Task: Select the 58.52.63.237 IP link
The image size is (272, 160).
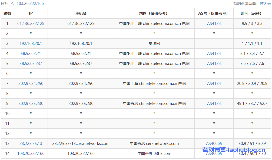Action: pyautogui.click(x=31, y=64)
